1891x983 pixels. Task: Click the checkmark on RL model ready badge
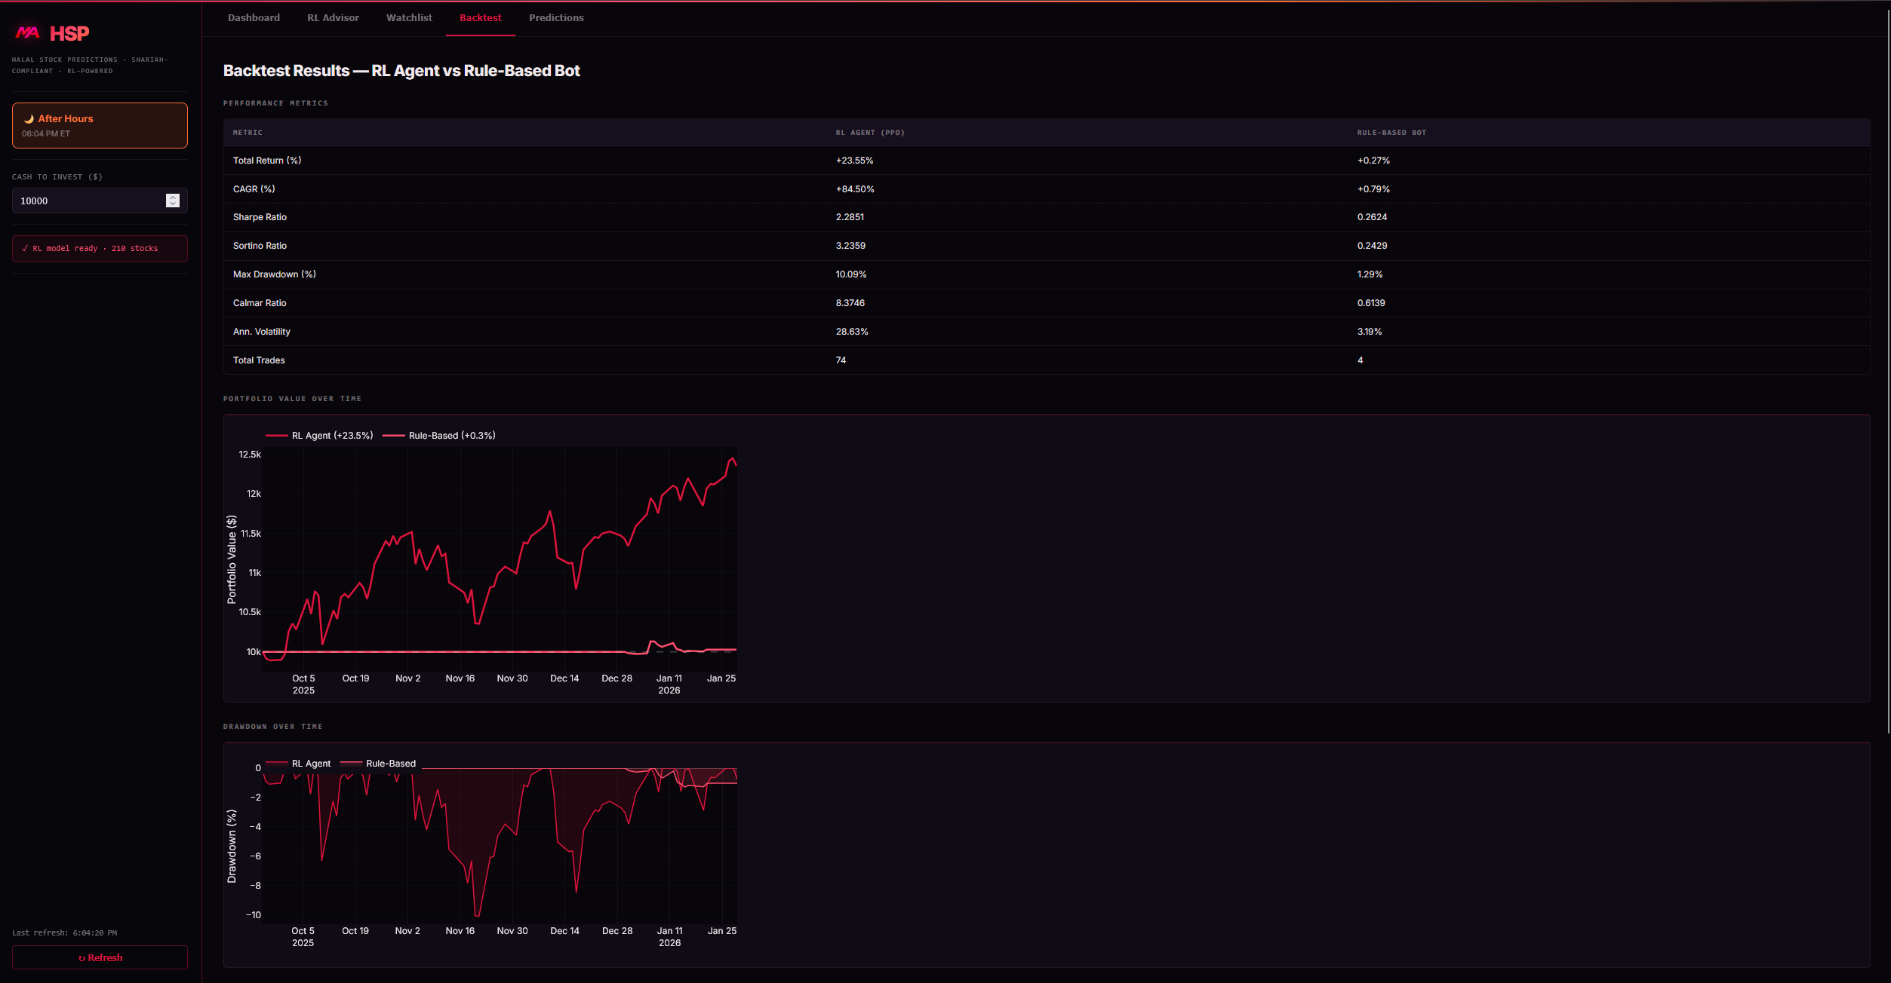26,248
